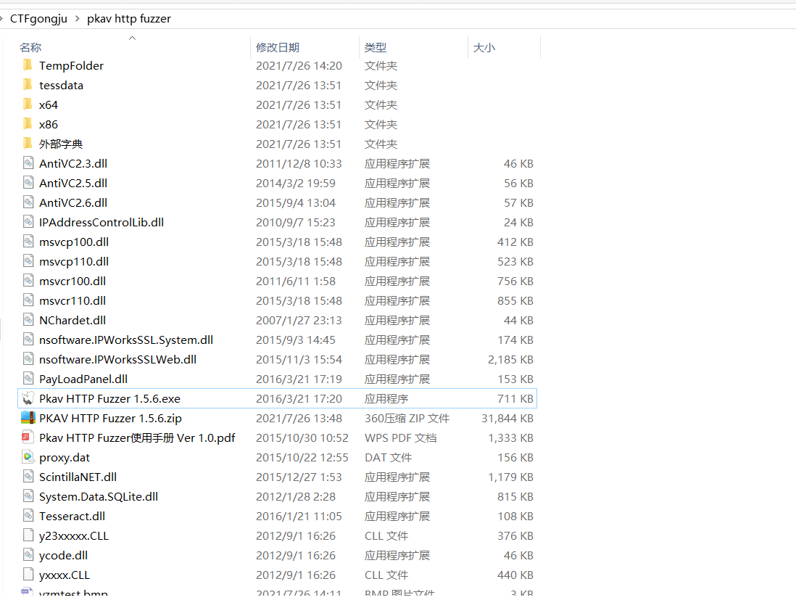796x600 pixels.
Task: Click the PKAV HTTP Fuzzer 1.5.6.zip archive icon
Action: point(28,418)
